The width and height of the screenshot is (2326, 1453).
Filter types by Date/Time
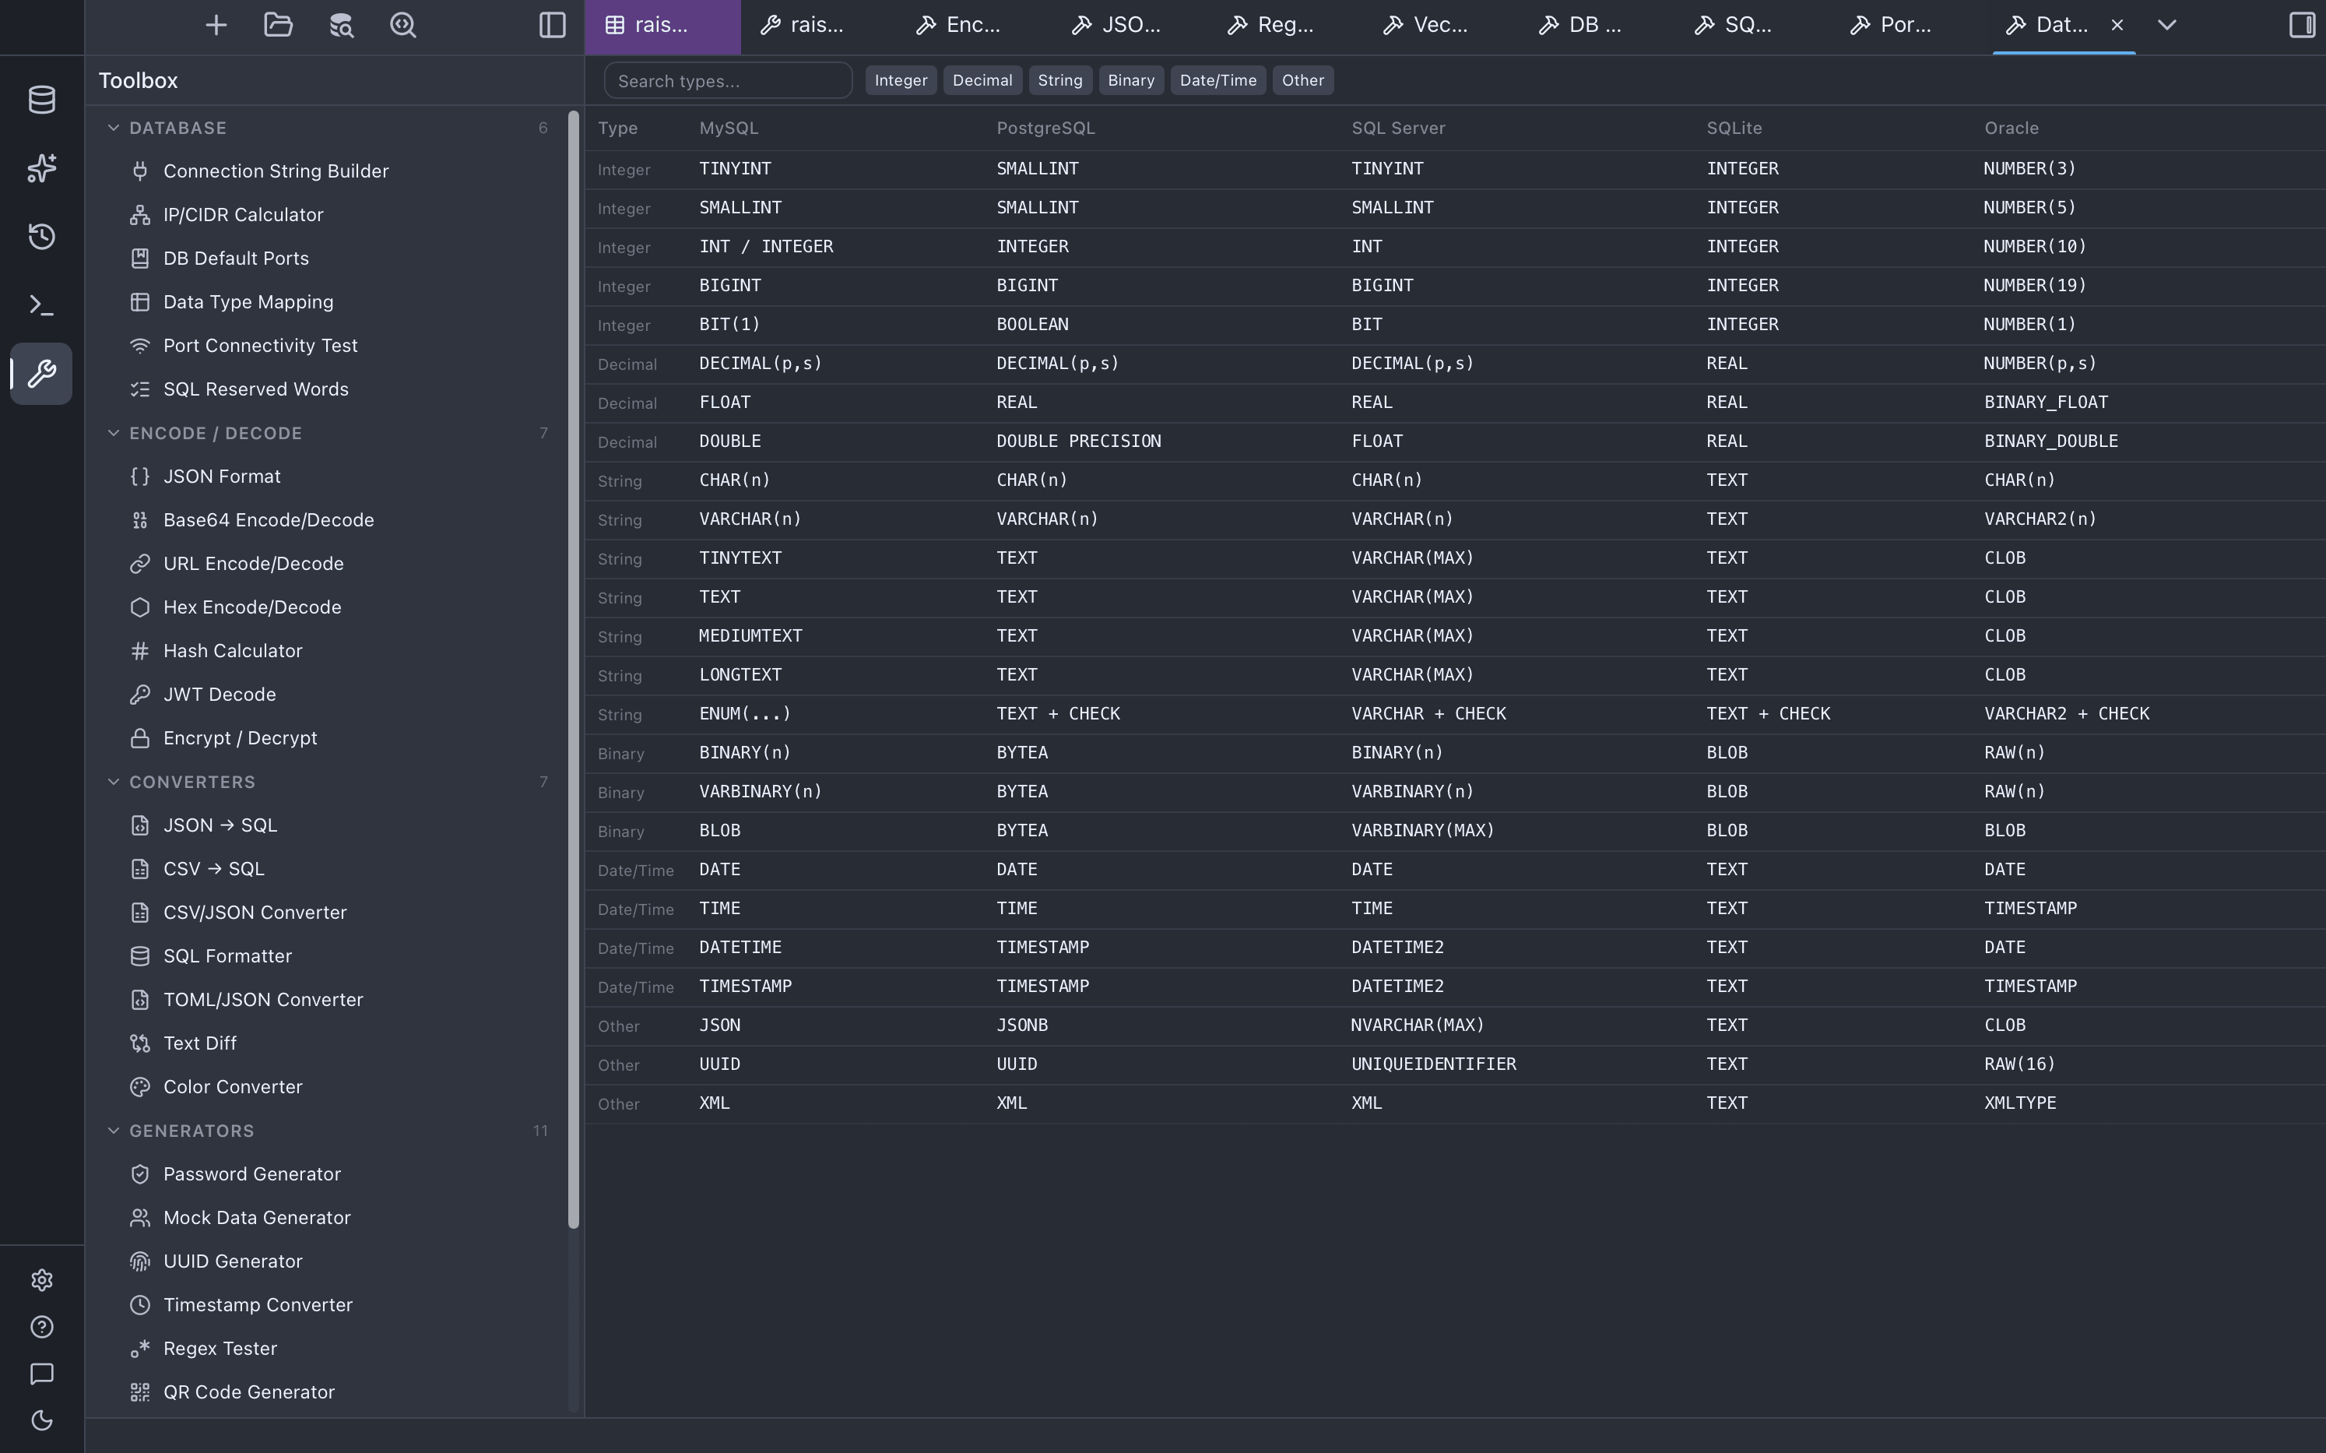(1218, 81)
